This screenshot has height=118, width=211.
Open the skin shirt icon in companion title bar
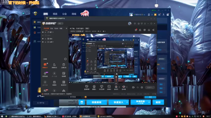tap(142, 24)
